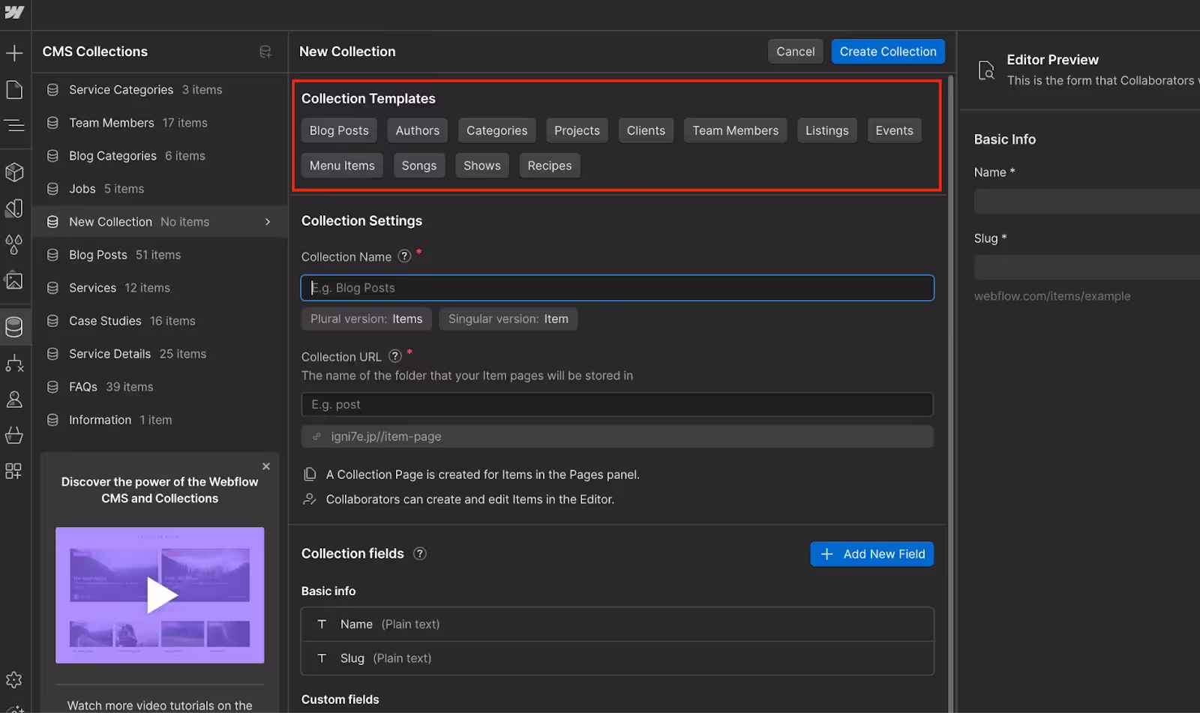1200x713 pixels.
Task: Click the Singular version Item chip
Action: 508,319
